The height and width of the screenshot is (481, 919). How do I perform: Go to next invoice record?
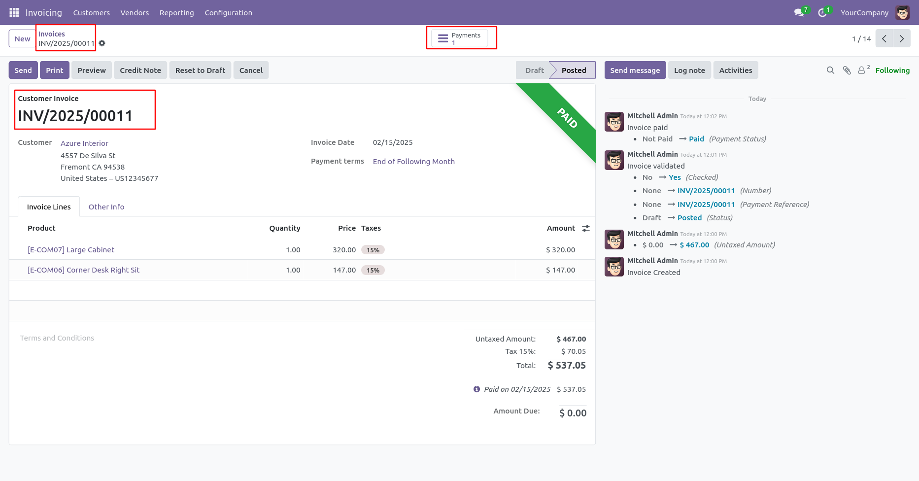(x=902, y=38)
